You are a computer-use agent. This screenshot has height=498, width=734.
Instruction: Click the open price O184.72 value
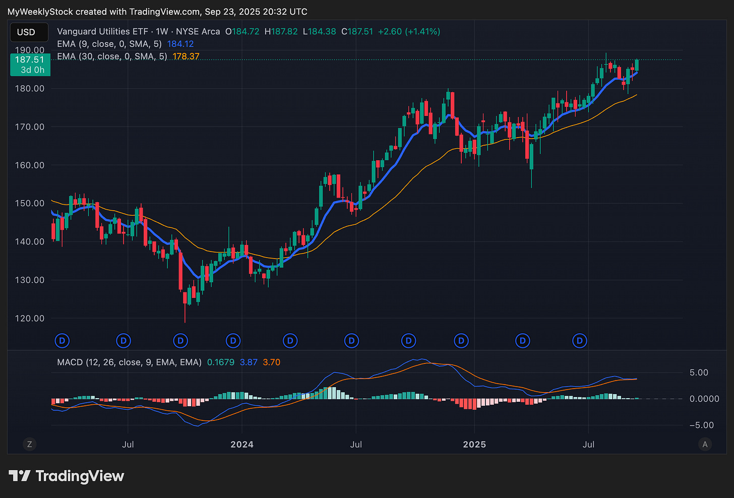pyautogui.click(x=242, y=31)
